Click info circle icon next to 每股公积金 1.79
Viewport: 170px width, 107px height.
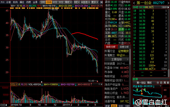click(127, 93)
